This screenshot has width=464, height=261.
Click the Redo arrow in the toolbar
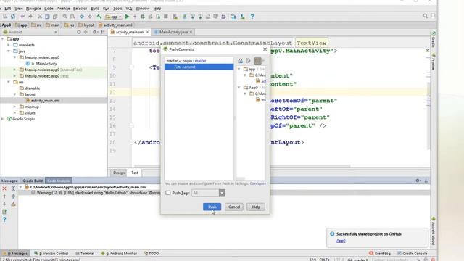point(30,17)
